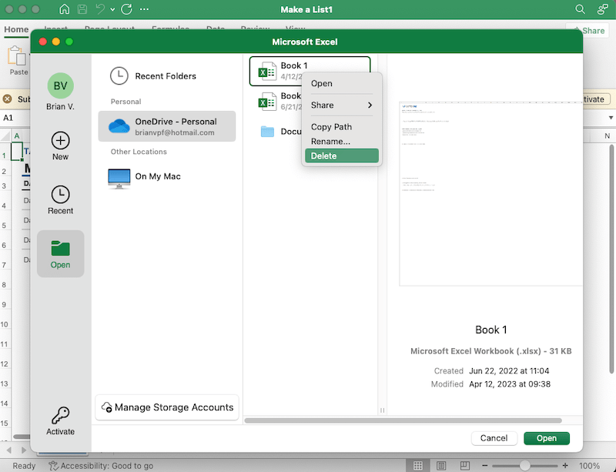
Task: Choose Copy Path from the context menu
Action: point(342,127)
